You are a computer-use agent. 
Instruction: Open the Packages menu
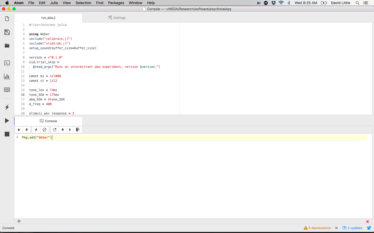pyautogui.click(x=116, y=3)
